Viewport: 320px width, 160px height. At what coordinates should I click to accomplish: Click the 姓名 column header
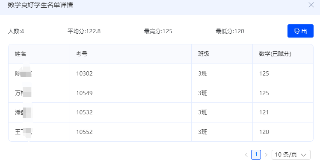pyautogui.click(x=21, y=54)
